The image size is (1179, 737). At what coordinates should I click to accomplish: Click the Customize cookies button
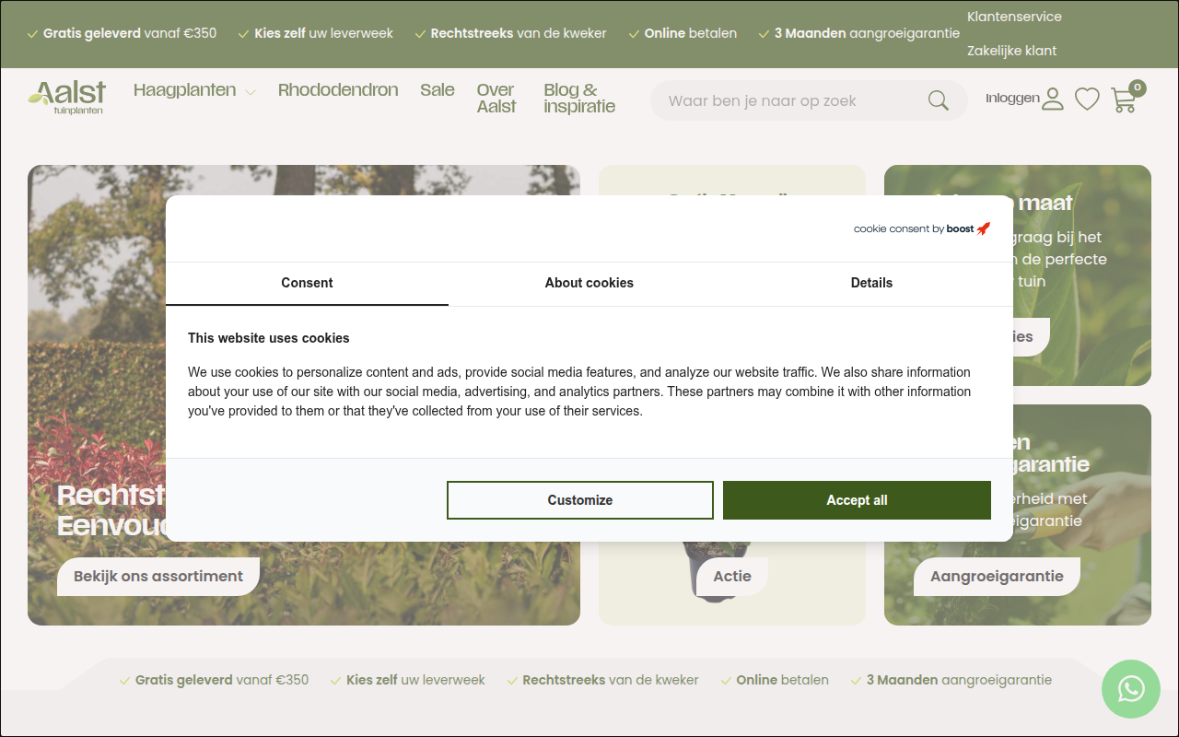(580, 500)
